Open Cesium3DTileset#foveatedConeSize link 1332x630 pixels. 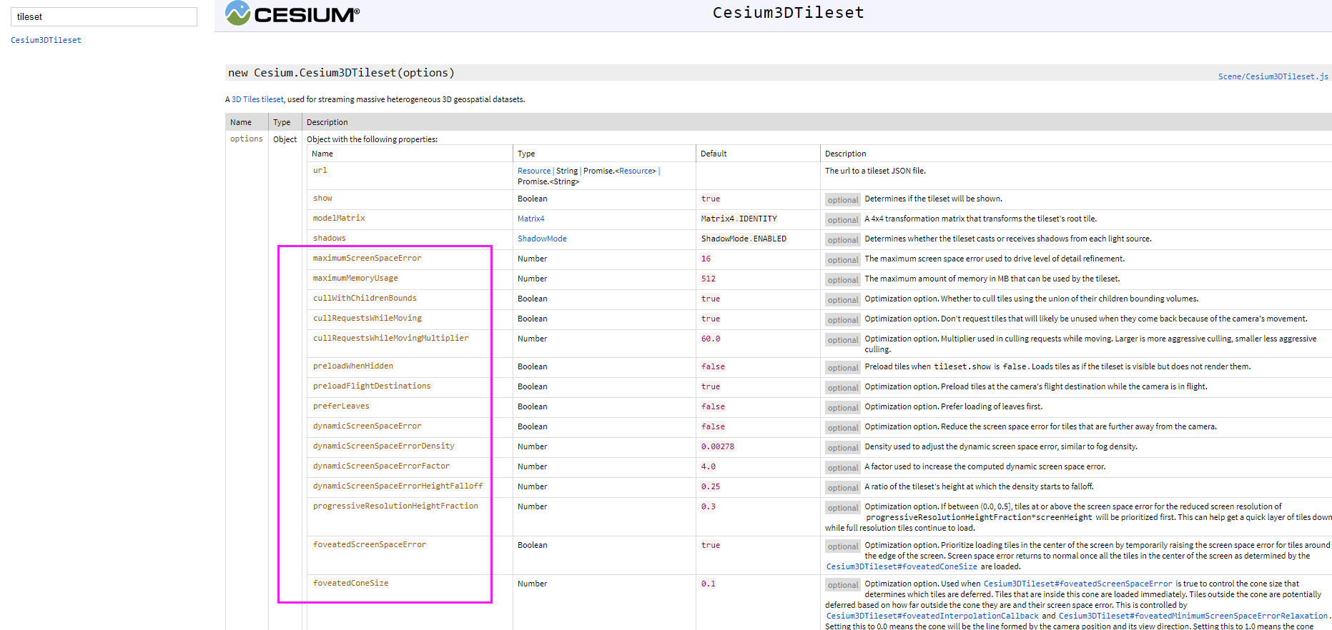(902, 566)
